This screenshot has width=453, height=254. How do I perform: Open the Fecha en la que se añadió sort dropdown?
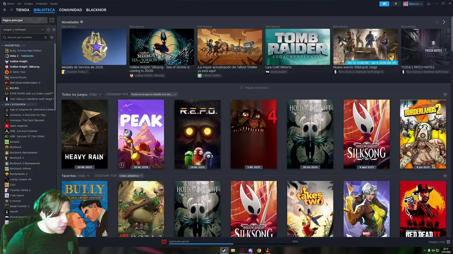[x=154, y=95]
